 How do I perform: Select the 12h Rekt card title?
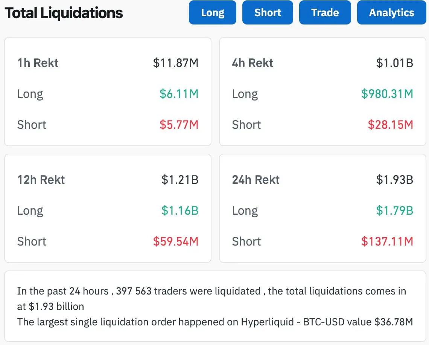click(41, 180)
